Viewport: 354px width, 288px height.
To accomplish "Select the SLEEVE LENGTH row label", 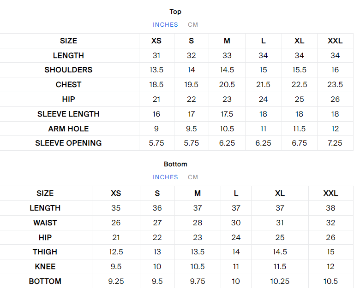I will click(x=68, y=114).
